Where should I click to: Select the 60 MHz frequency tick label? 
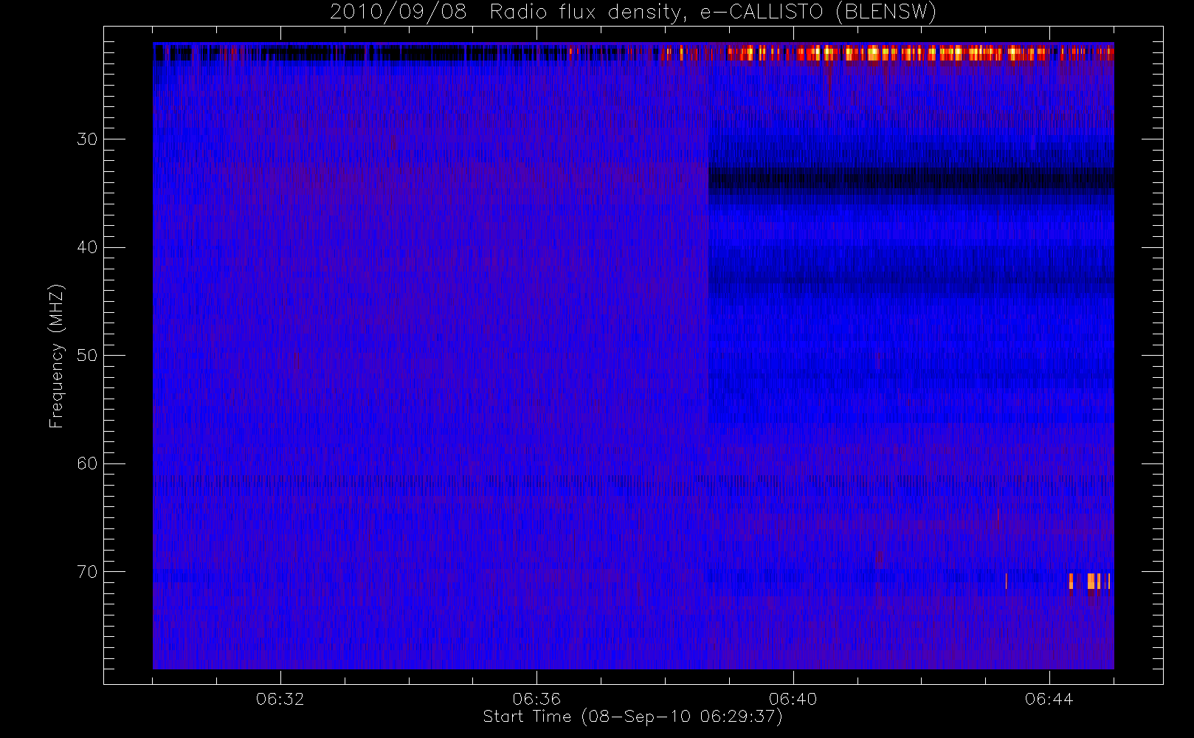[87, 463]
